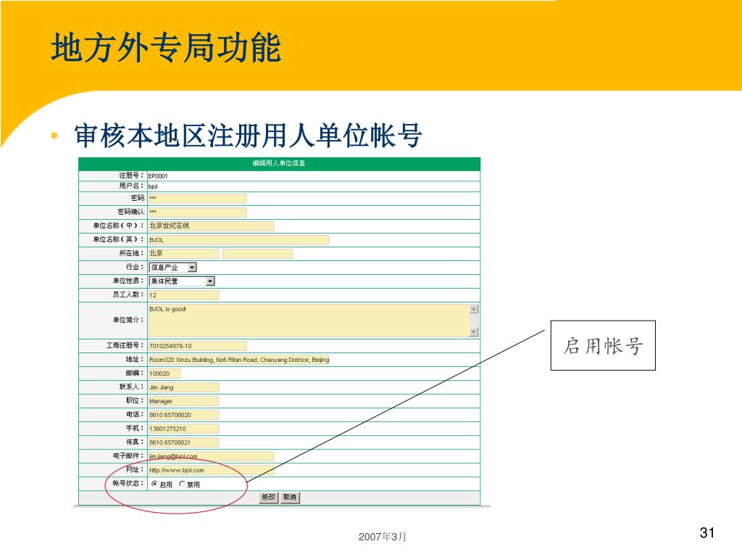Image resolution: width=742 pixels, height=557 pixels.
Task: Click the registration number text EP0001
Action: coord(158,176)
